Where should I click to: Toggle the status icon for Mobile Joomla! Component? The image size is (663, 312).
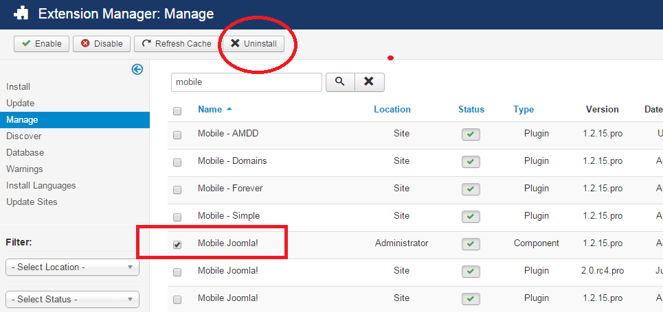(471, 244)
